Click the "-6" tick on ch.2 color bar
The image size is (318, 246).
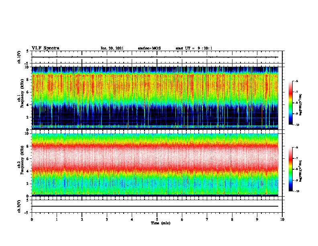pos(296,148)
